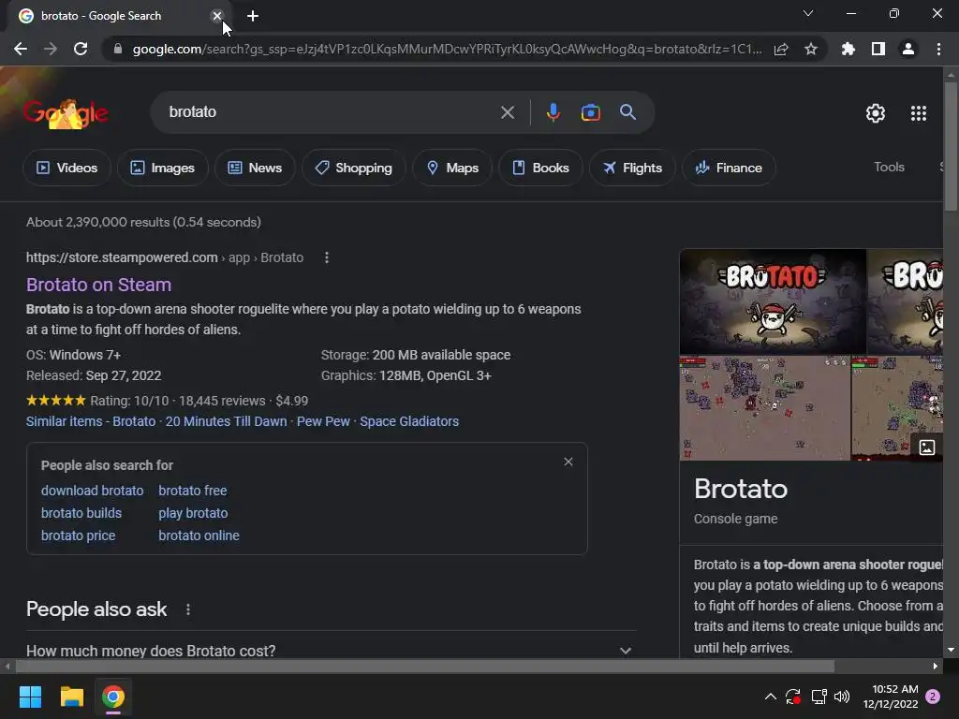959x719 pixels.
Task: Open clock and date in taskbar
Action: point(891,697)
